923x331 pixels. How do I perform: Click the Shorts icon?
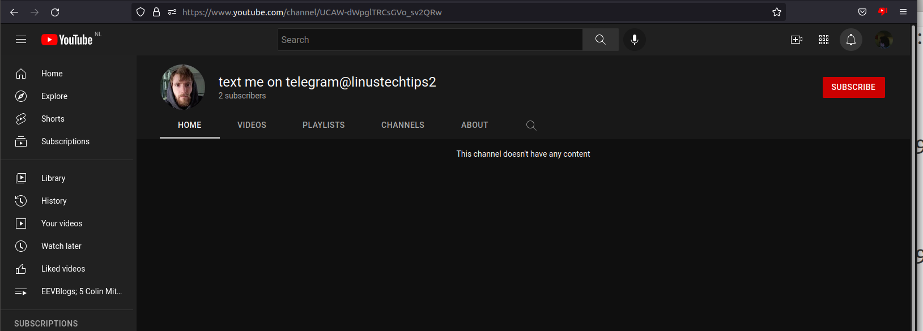coord(21,119)
